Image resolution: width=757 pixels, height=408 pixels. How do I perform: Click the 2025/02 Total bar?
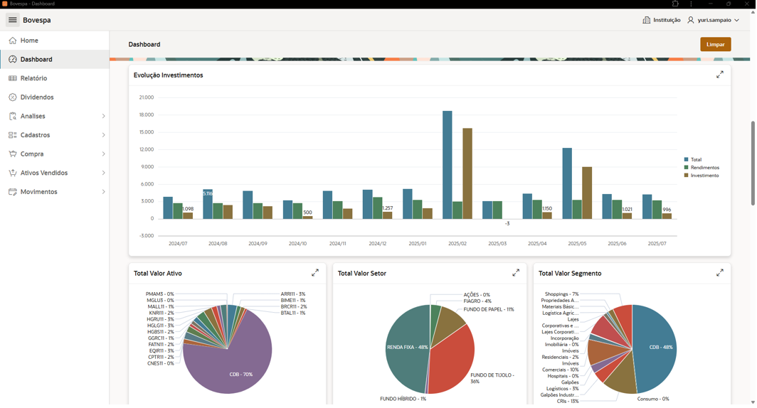[x=448, y=165]
